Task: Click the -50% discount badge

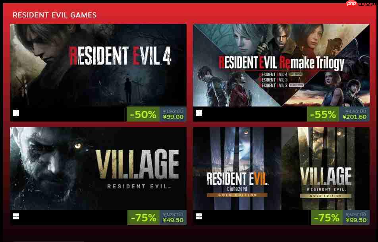Action: (143, 114)
